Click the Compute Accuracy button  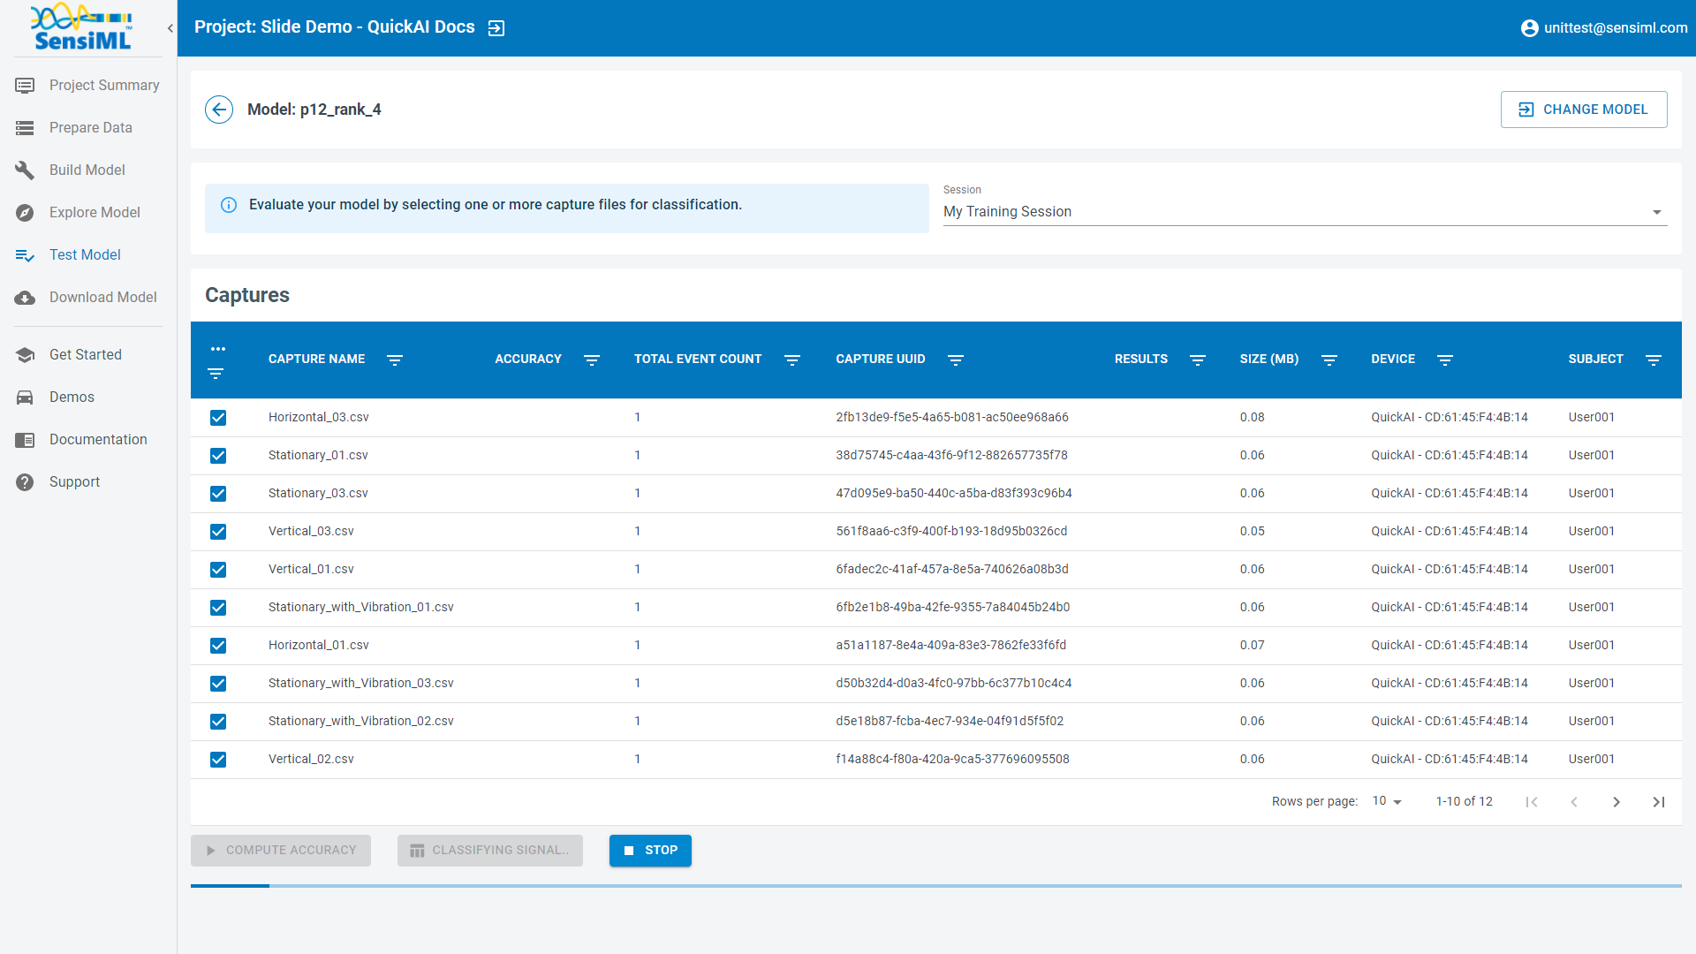[x=281, y=851]
